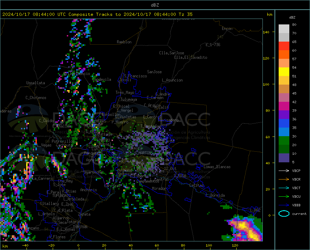Click the 'Encon' map label
This screenshot has height=250, width=310.
coord(227,29)
